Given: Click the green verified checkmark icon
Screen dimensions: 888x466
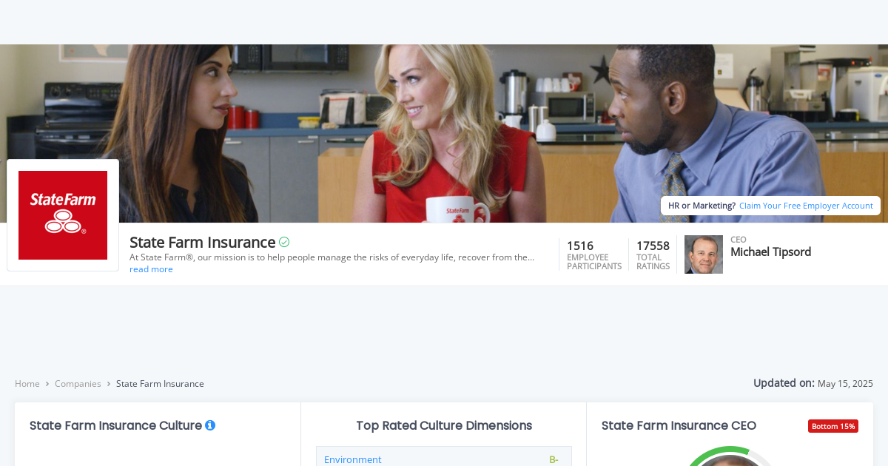Looking at the screenshot, I should click(x=284, y=242).
